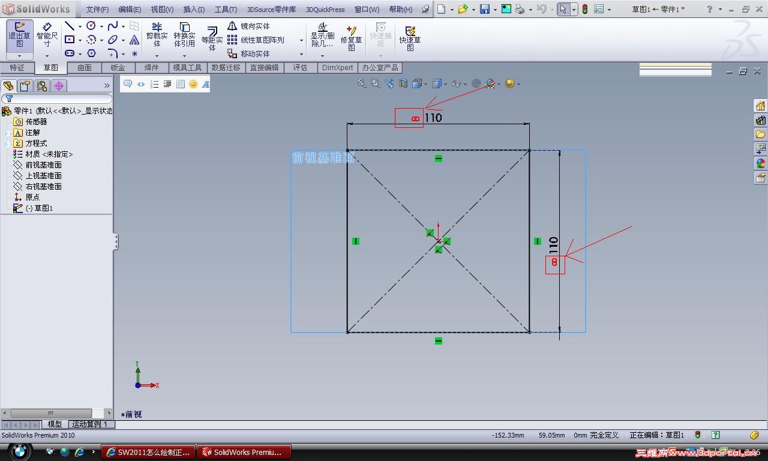The width and height of the screenshot is (768, 461).
Task: Select the Line sketch tool
Action: pos(70,26)
